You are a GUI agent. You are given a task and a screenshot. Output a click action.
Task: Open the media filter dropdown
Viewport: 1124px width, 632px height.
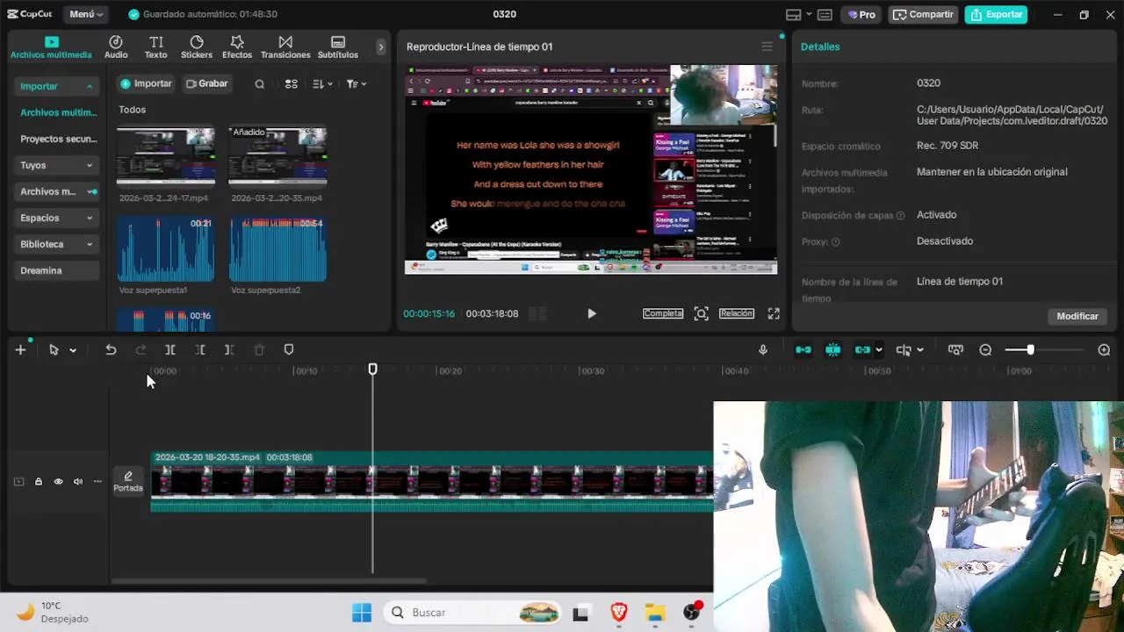click(x=356, y=84)
